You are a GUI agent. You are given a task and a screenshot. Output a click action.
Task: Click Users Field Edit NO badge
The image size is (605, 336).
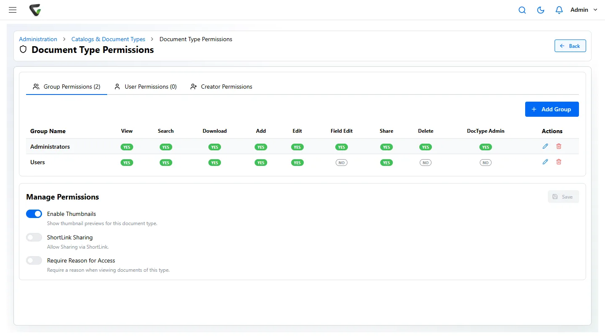pos(342,163)
